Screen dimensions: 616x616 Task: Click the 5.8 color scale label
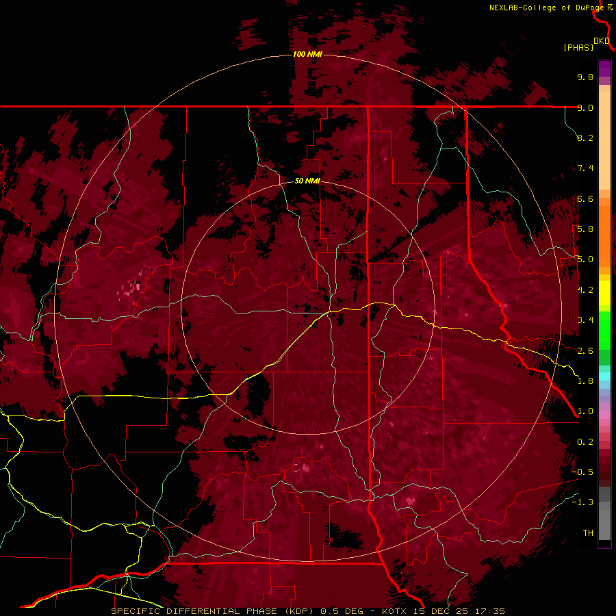coord(585,229)
